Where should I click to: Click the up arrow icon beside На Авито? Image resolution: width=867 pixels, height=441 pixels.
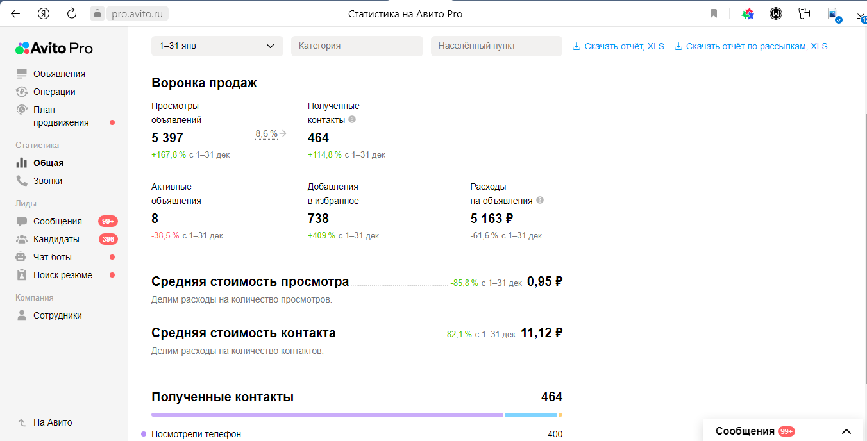coord(22,422)
